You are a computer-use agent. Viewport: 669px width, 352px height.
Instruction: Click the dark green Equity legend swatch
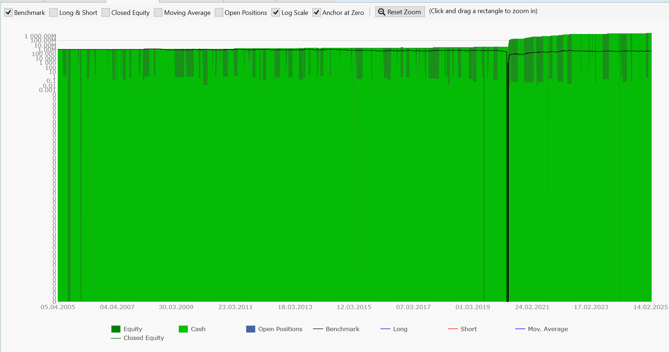116,329
